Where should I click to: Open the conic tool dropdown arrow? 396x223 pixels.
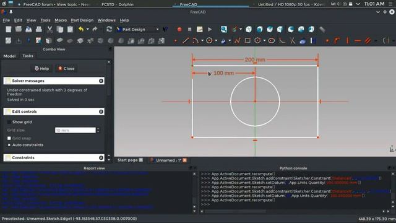pos(230,40)
